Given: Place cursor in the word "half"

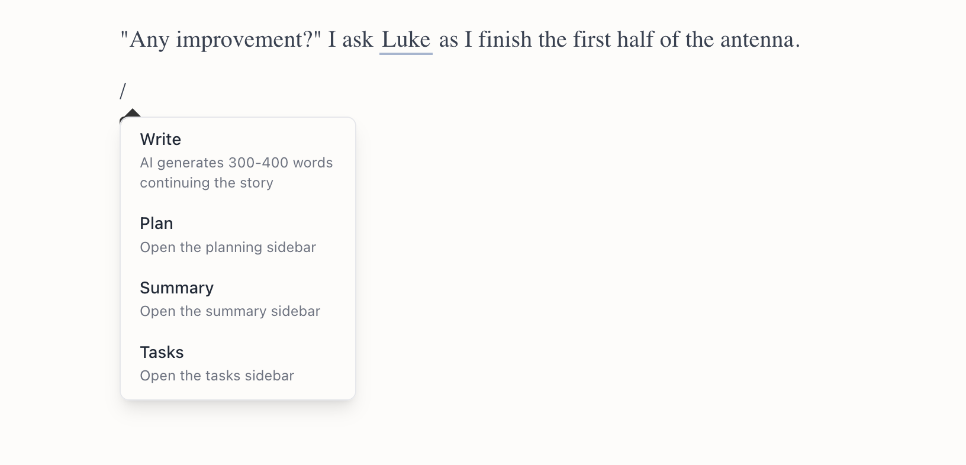Looking at the screenshot, I should coord(635,40).
